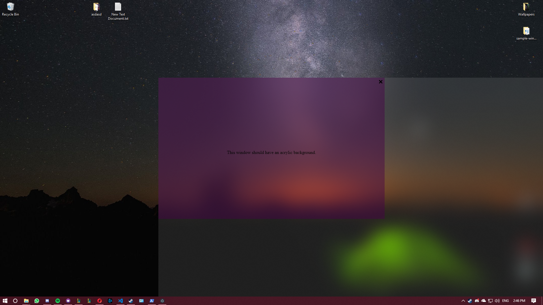
Task: Switch to Spotify in taskbar
Action: tap(58, 301)
